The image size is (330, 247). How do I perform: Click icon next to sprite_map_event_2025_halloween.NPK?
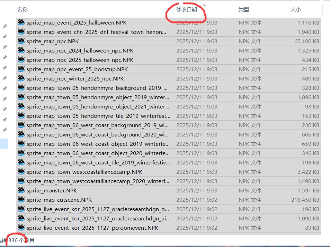(x=21, y=22)
